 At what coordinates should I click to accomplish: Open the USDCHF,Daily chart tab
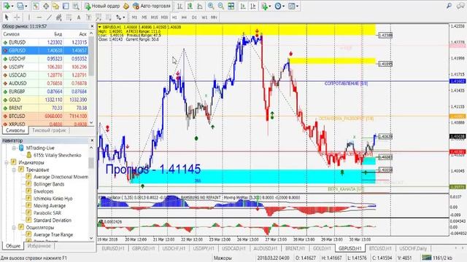click(413, 248)
